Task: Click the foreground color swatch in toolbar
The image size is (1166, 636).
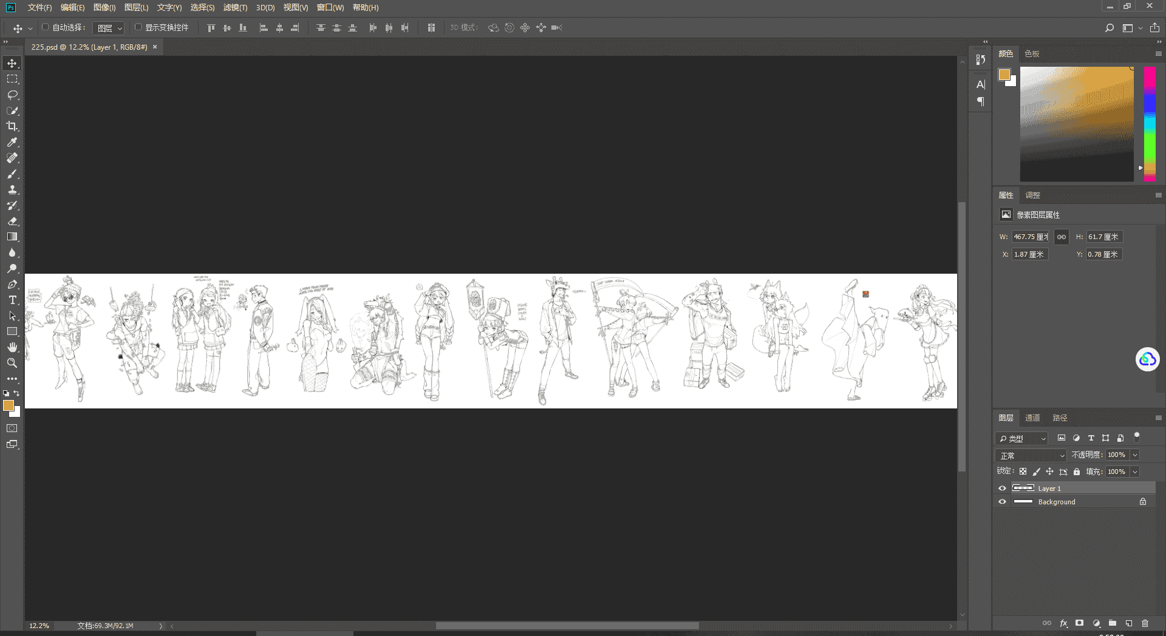Action: tap(9, 405)
